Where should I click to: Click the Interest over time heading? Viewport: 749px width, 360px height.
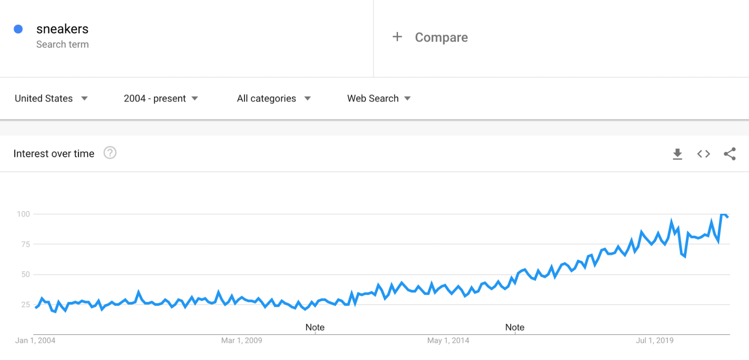click(54, 154)
